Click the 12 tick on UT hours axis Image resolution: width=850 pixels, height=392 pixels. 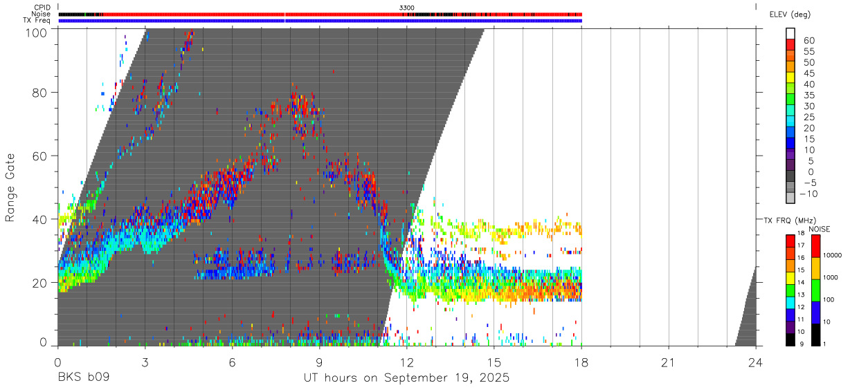pyautogui.click(x=407, y=362)
